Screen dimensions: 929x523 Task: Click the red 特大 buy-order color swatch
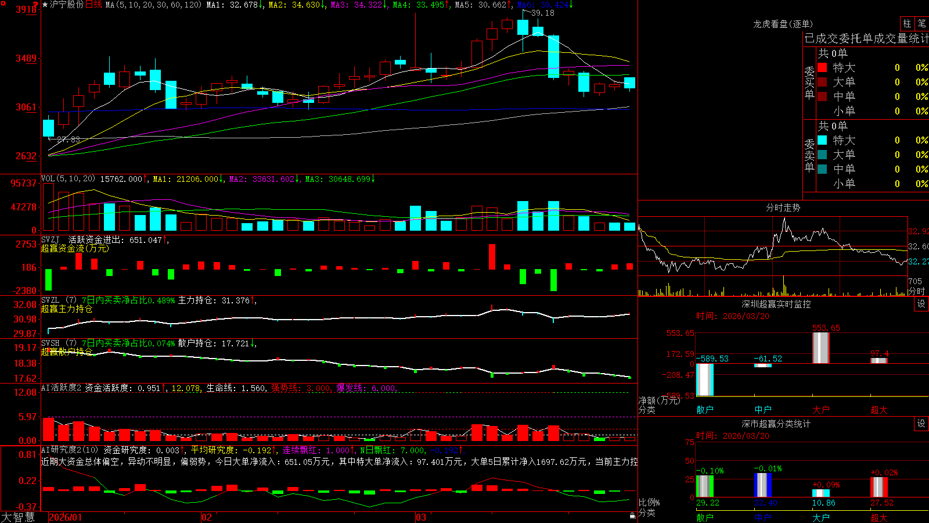coord(822,67)
